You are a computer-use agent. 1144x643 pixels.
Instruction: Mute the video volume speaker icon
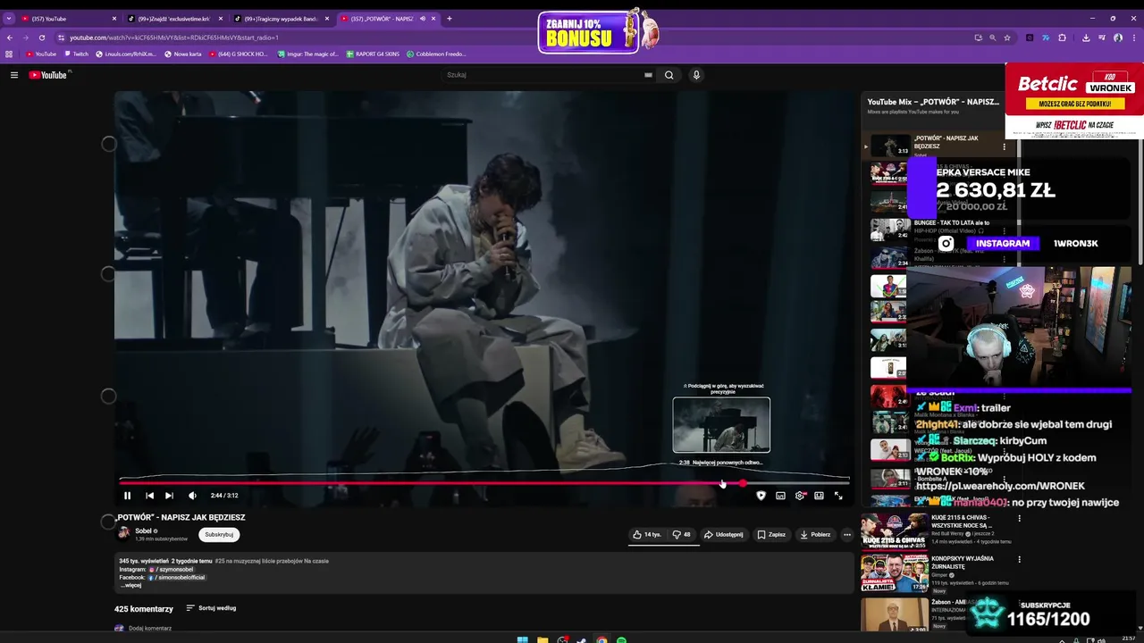[x=192, y=496]
